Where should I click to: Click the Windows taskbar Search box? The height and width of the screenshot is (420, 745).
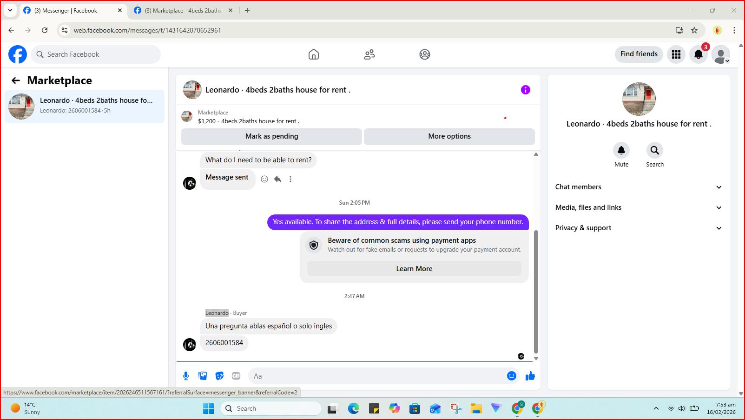[x=271, y=408]
